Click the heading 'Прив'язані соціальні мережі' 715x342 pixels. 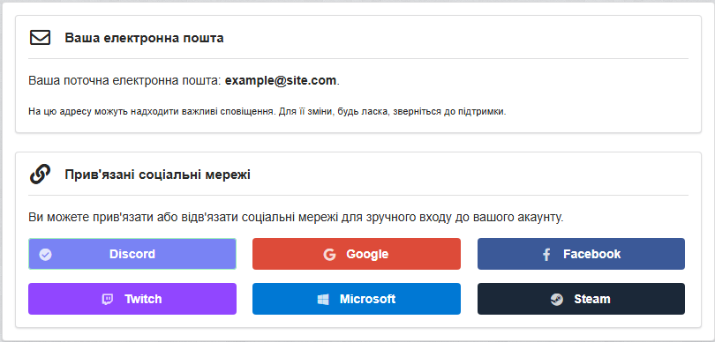(x=158, y=175)
